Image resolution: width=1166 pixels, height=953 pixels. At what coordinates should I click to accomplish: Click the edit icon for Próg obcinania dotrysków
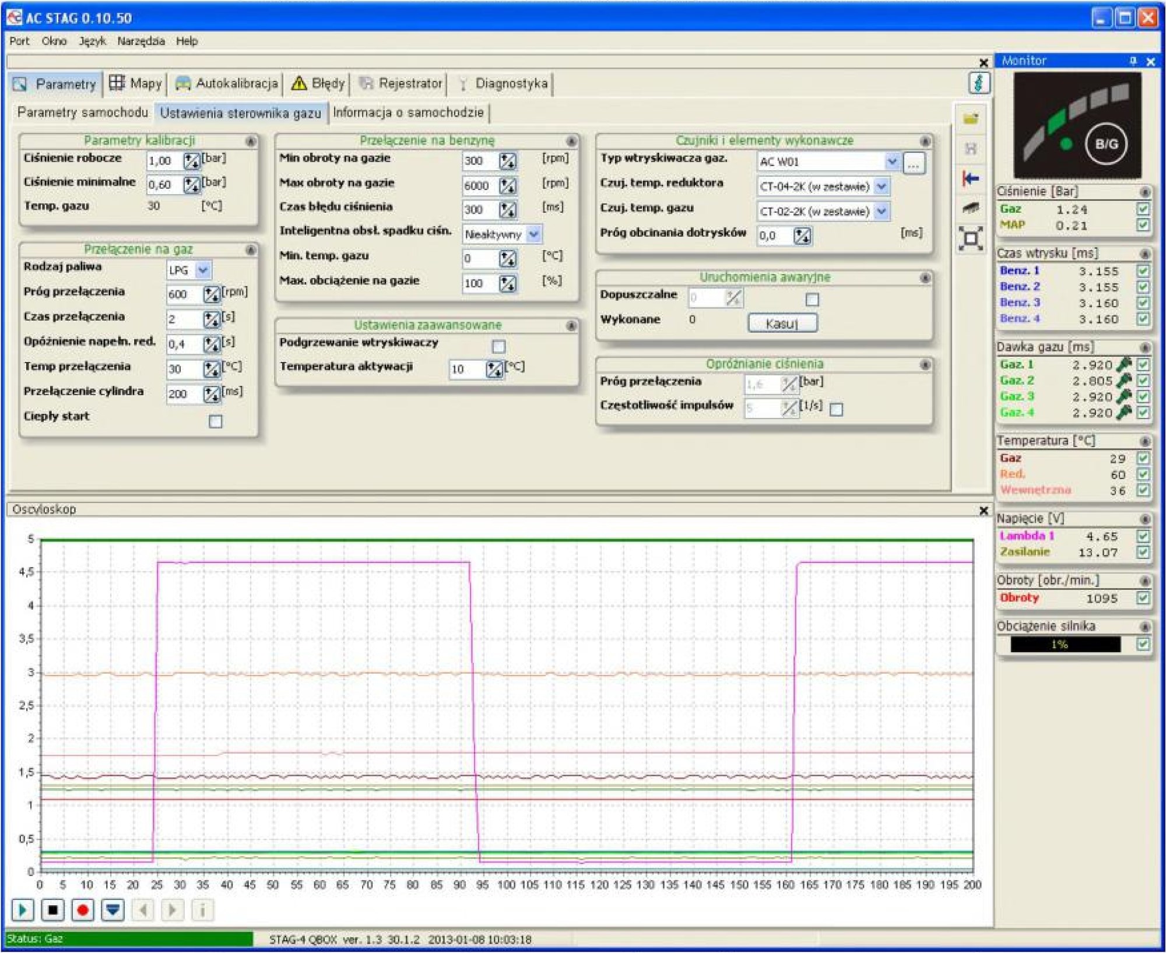tap(802, 236)
